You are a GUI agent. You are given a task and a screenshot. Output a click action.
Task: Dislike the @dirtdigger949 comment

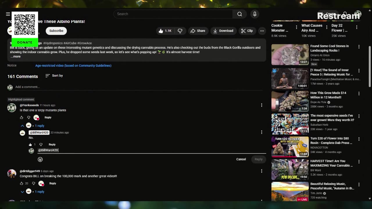point(33,183)
